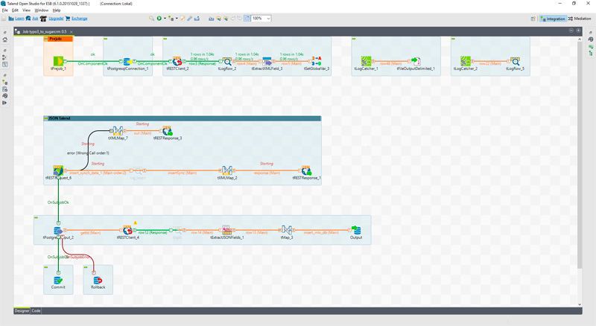Collapse the tPostgresqlInput_2 subjob
Screen dimensions: 596x326
36,218
